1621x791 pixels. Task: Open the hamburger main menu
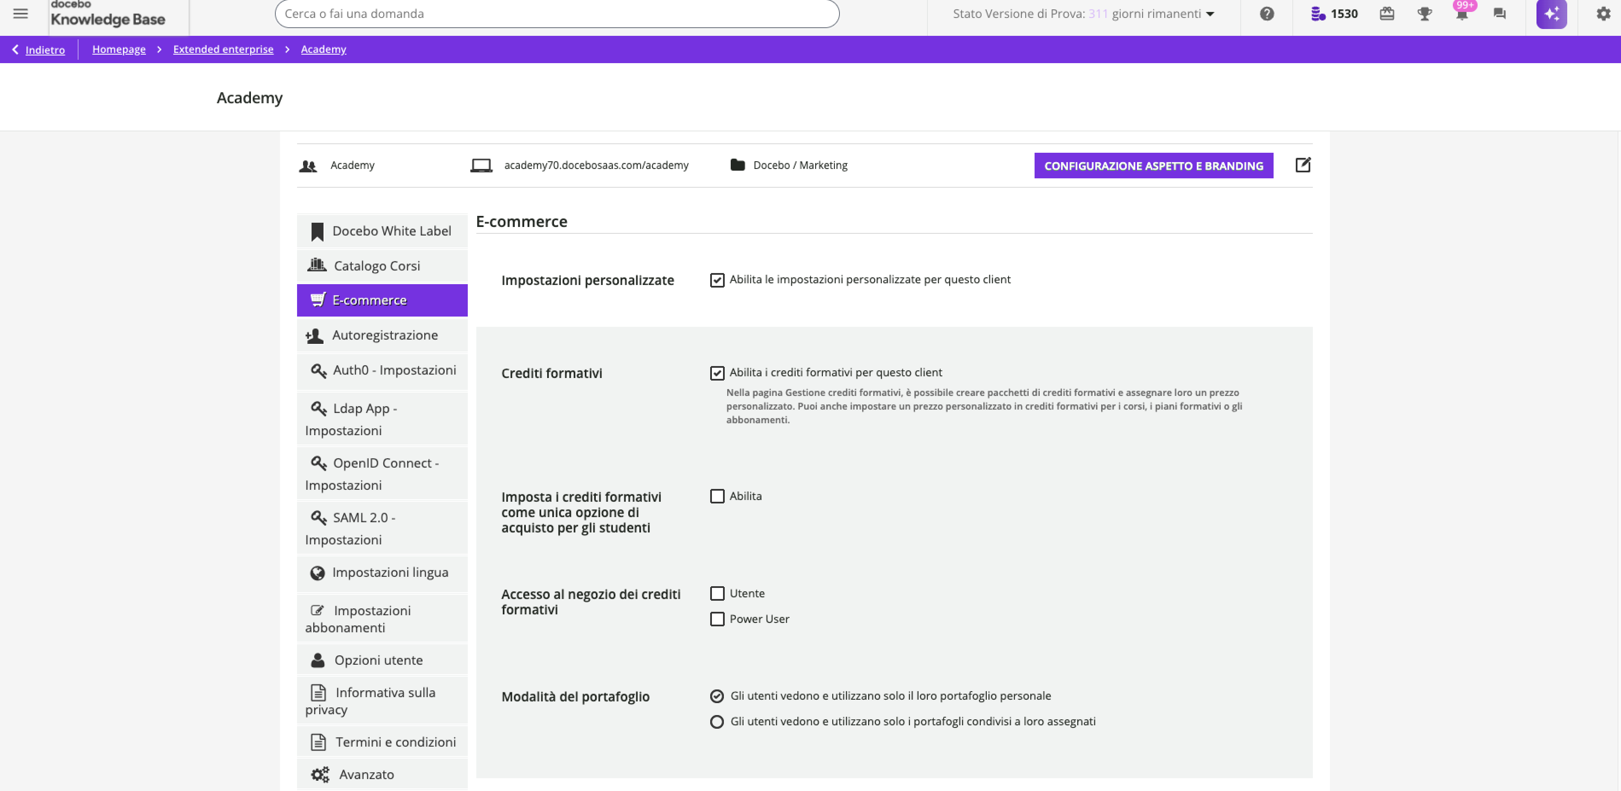click(x=20, y=14)
